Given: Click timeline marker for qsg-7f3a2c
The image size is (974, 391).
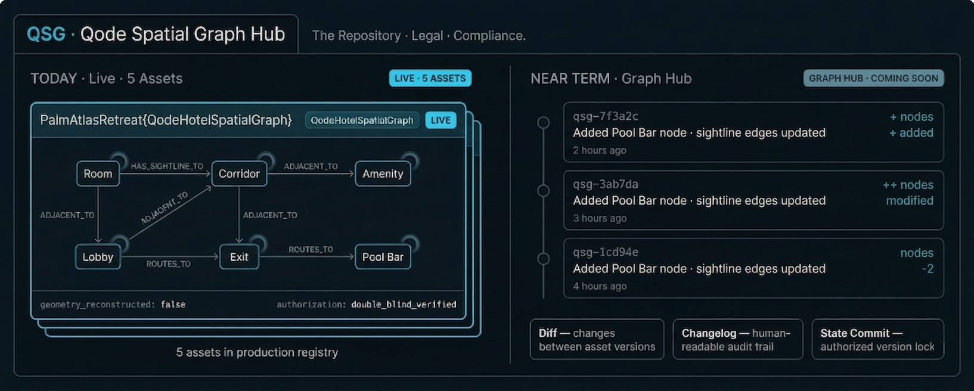Looking at the screenshot, I should coord(544,123).
